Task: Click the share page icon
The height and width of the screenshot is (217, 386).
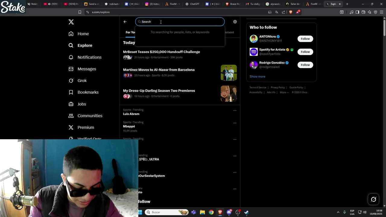Action: click(x=283, y=12)
